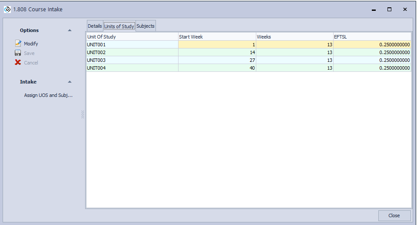Select the UNIT003 row
This screenshot has width=417, height=225.
pyautogui.click(x=132, y=60)
